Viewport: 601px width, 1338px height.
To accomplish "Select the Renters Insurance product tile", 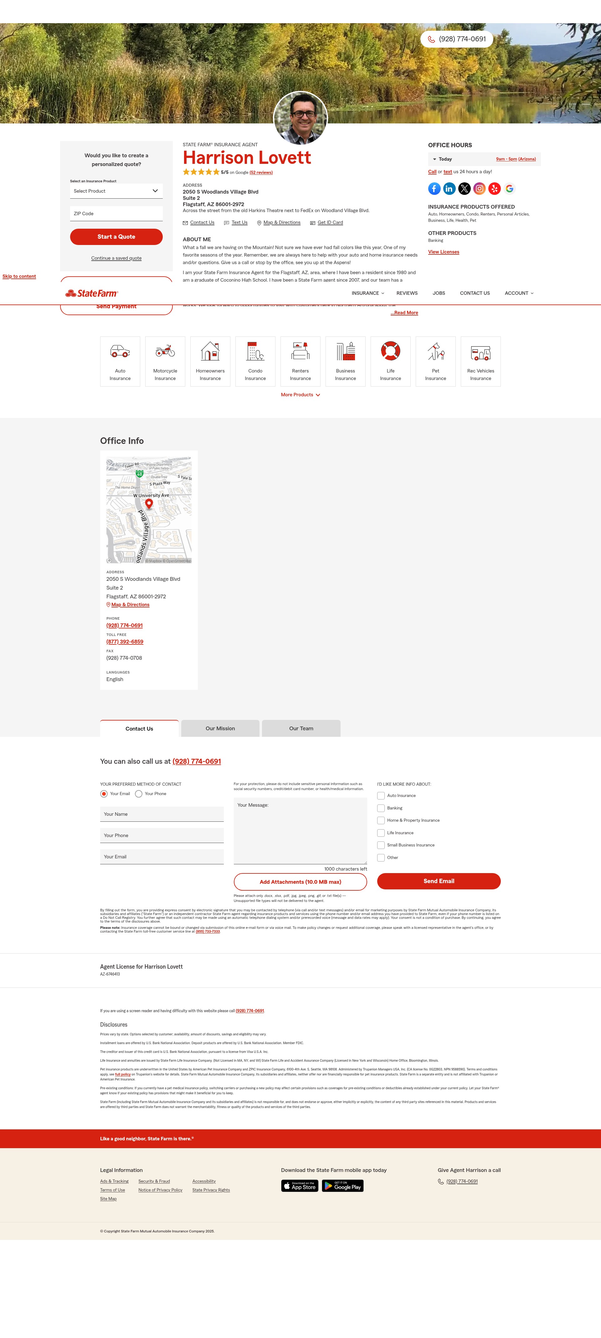I will pos(300,362).
